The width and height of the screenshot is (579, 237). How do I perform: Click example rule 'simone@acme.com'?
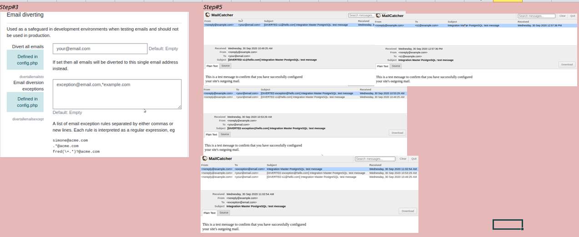(70, 140)
